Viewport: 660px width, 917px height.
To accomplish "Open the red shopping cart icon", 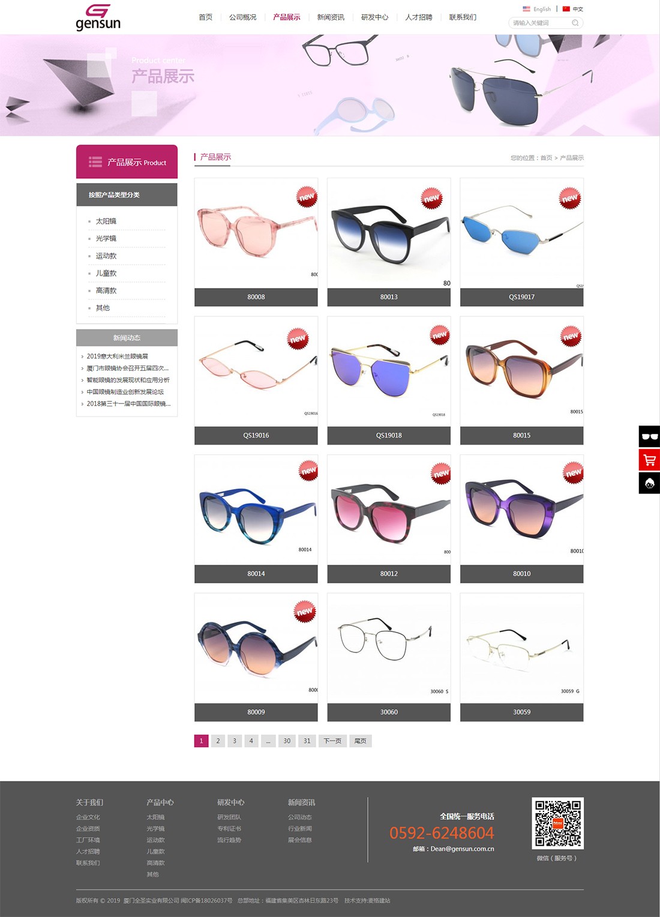I will pyautogui.click(x=649, y=460).
